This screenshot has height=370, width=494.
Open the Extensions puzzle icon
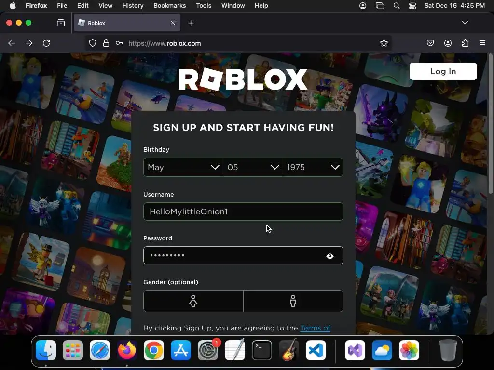click(x=465, y=43)
